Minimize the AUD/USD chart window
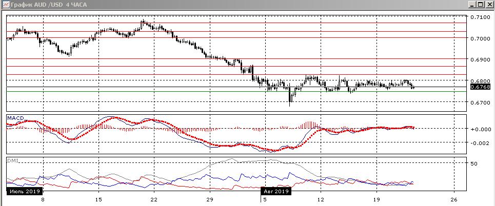Screen dimensions: 495x206 pos(472,4)
